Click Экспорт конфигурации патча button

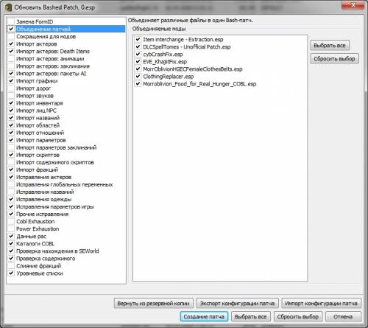pyautogui.click(x=237, y=304)
